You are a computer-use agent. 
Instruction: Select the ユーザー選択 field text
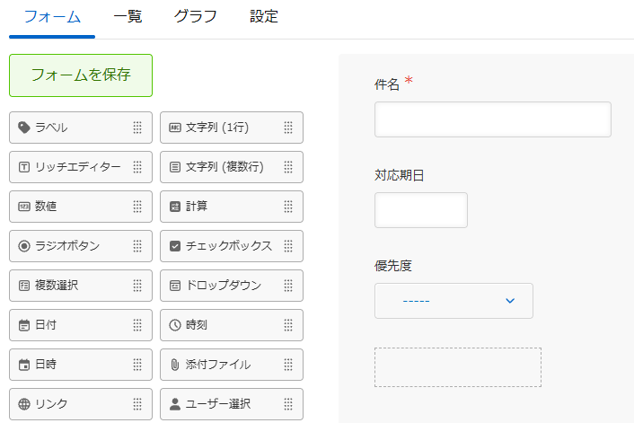pyautogui.click(x=218, y=404)
